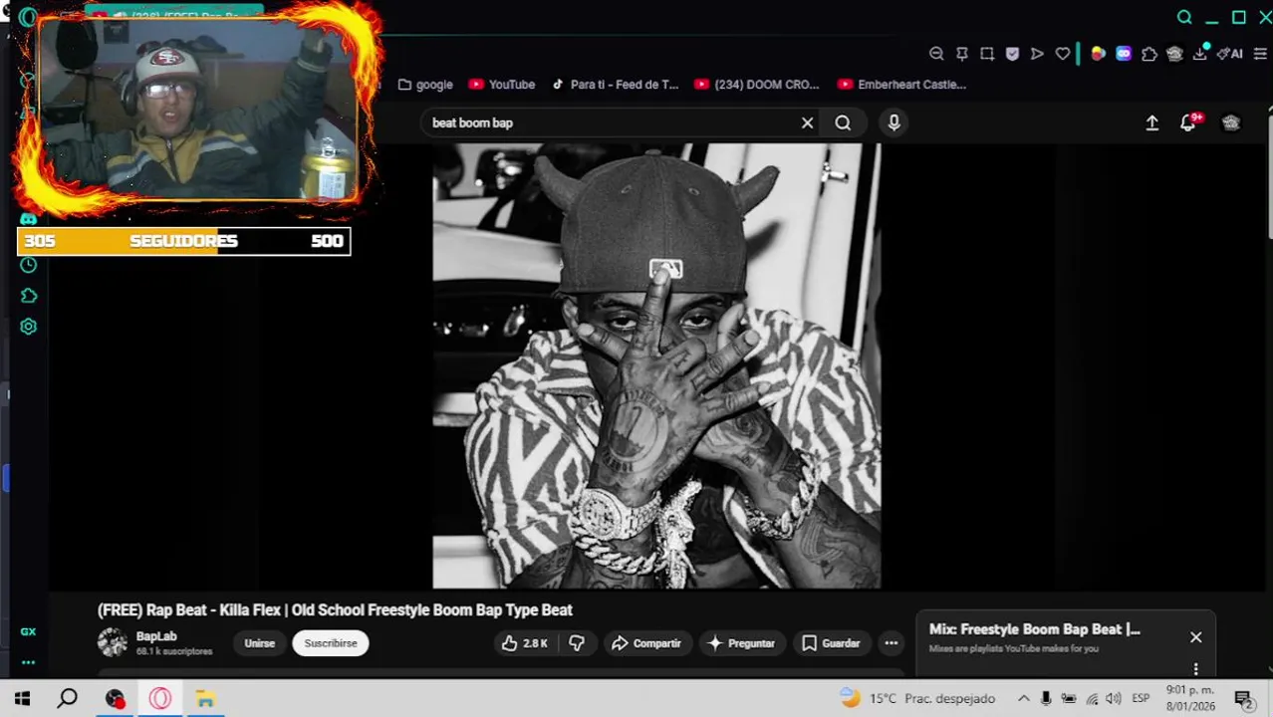This screenshot has width=1273, height=717.
Task: Open history clock icon in Opera sidebar
Action: coord(28,265)
